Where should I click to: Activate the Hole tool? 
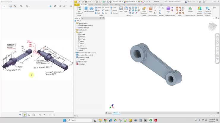[121, 9]
